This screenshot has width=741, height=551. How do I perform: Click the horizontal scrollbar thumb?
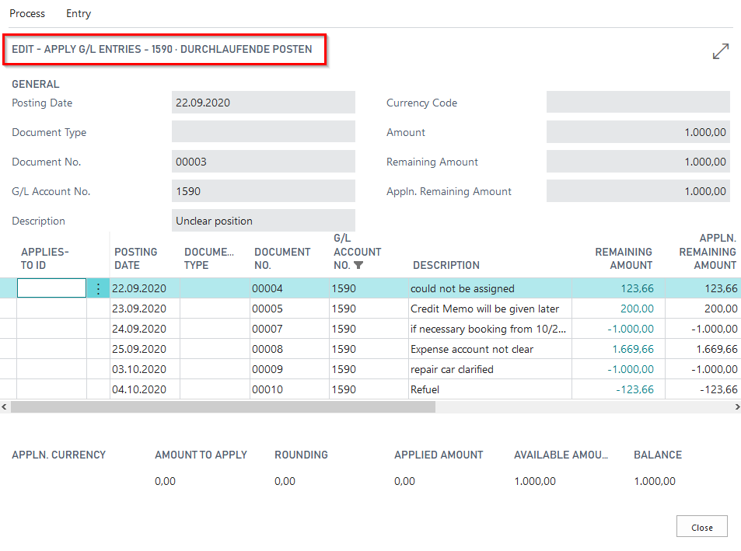[223, 406]
